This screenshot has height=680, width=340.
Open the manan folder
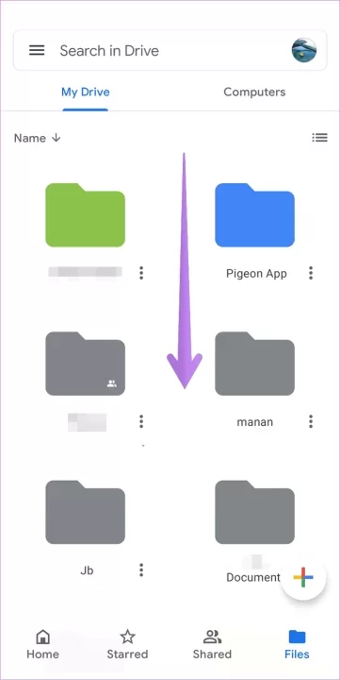(x=255, y=364)
